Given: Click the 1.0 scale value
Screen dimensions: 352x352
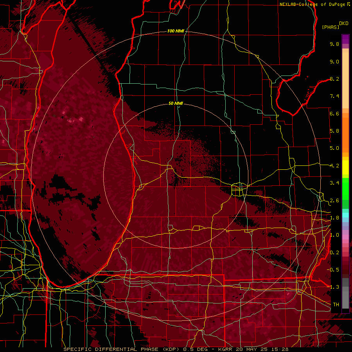Looking at the screenshot, I should coord(334,235).
